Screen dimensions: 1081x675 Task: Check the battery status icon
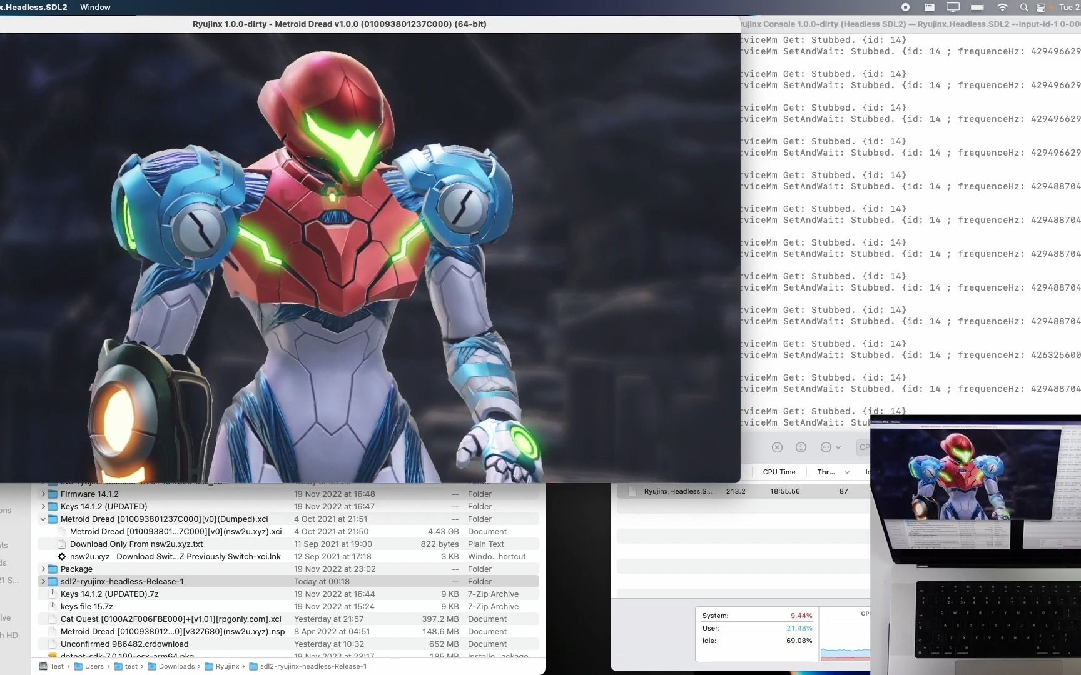[x=978, y=7]
